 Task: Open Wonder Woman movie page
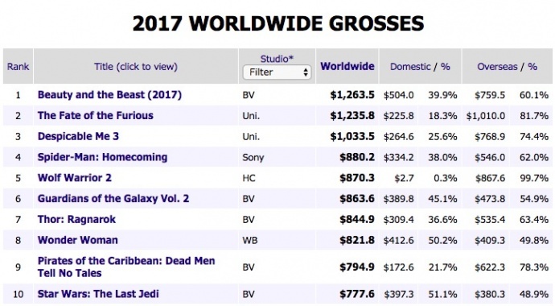pyautogui.click(x=78, y=240)
